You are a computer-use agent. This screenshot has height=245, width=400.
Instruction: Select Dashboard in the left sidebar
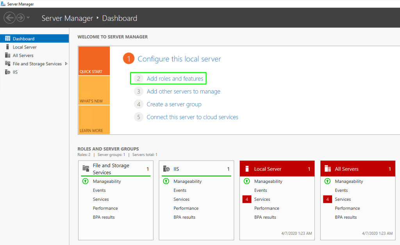[23, 39]
